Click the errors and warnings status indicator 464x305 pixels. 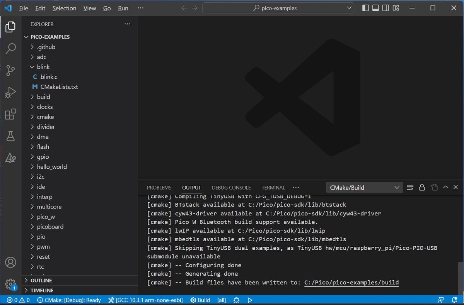(x=18, y=300)
